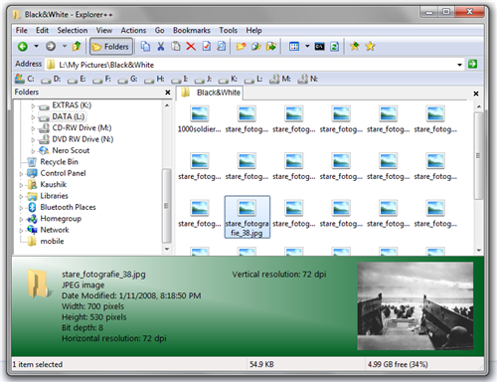Screen dimensions: 497x382
Task: Go back with the green Back arrow
Action: [x=23, y=47]
